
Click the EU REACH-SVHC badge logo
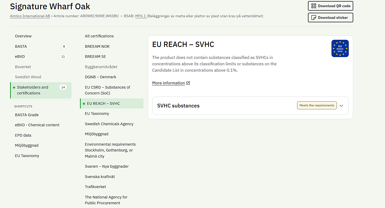340,48
